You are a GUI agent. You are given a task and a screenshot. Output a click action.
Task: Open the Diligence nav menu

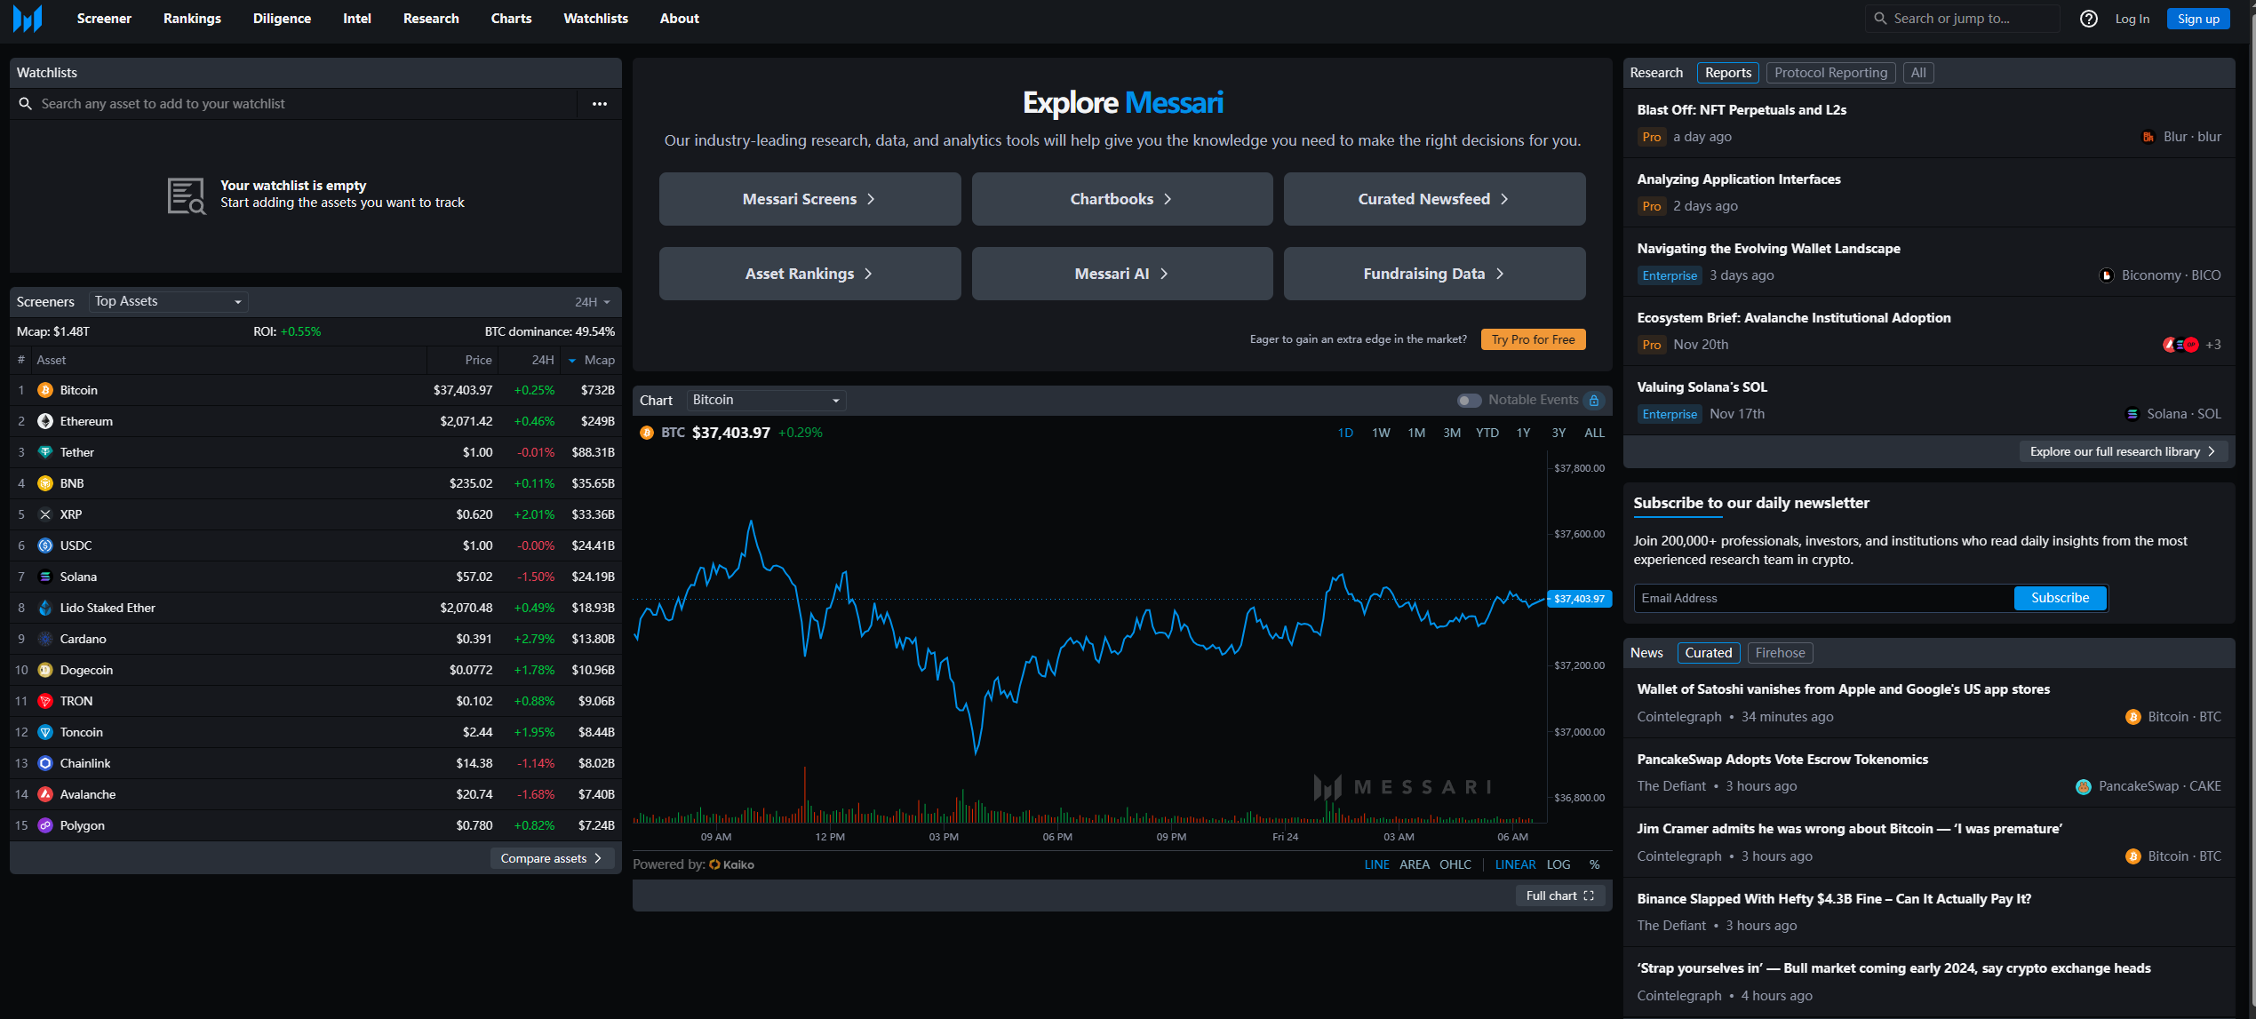click(x=282, y=19)
